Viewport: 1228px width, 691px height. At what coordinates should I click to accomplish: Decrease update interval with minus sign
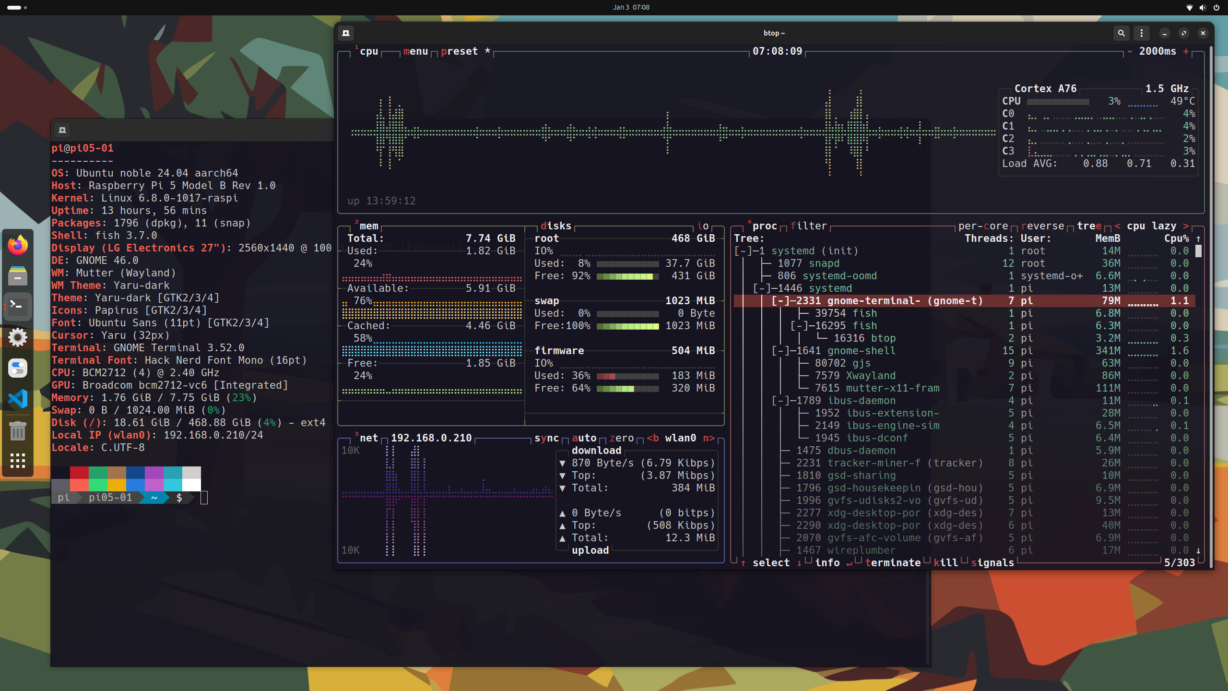point(1130,51)
